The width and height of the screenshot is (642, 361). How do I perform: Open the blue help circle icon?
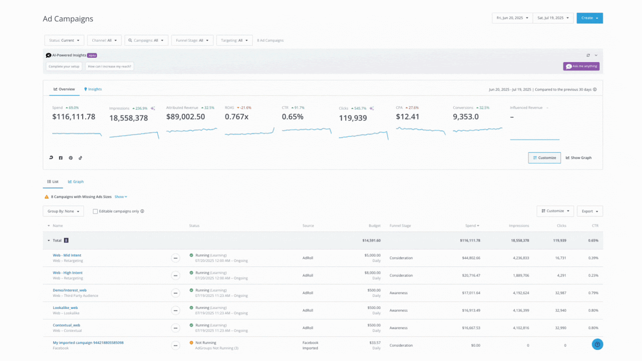[x=597, y=345]
